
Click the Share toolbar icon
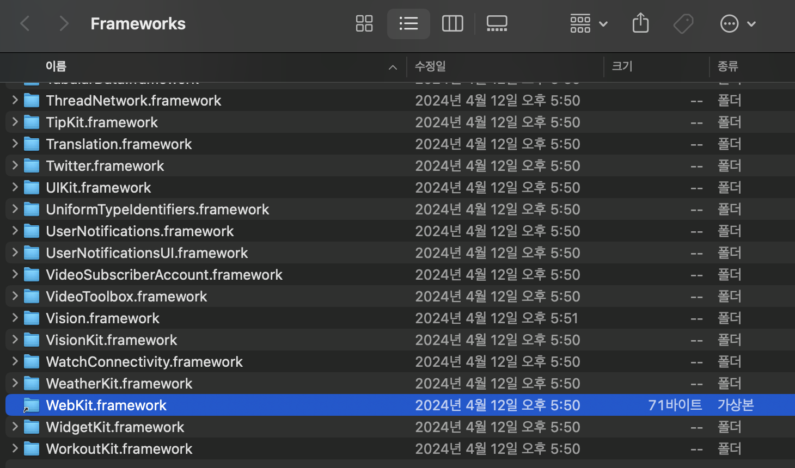641,23
